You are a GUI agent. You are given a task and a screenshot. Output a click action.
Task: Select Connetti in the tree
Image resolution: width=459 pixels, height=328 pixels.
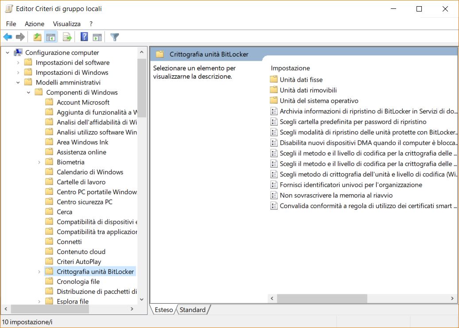(69, 242)
